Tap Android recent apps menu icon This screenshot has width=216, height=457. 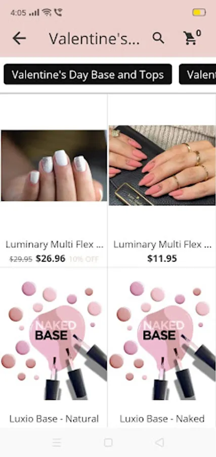point(57,442)
